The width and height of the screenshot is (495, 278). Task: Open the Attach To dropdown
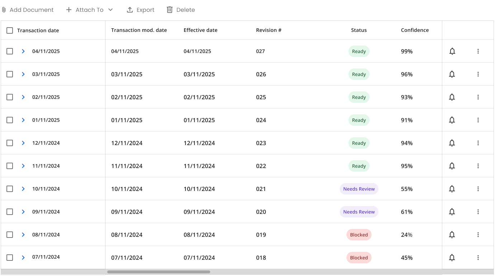(x=90, y=10)
